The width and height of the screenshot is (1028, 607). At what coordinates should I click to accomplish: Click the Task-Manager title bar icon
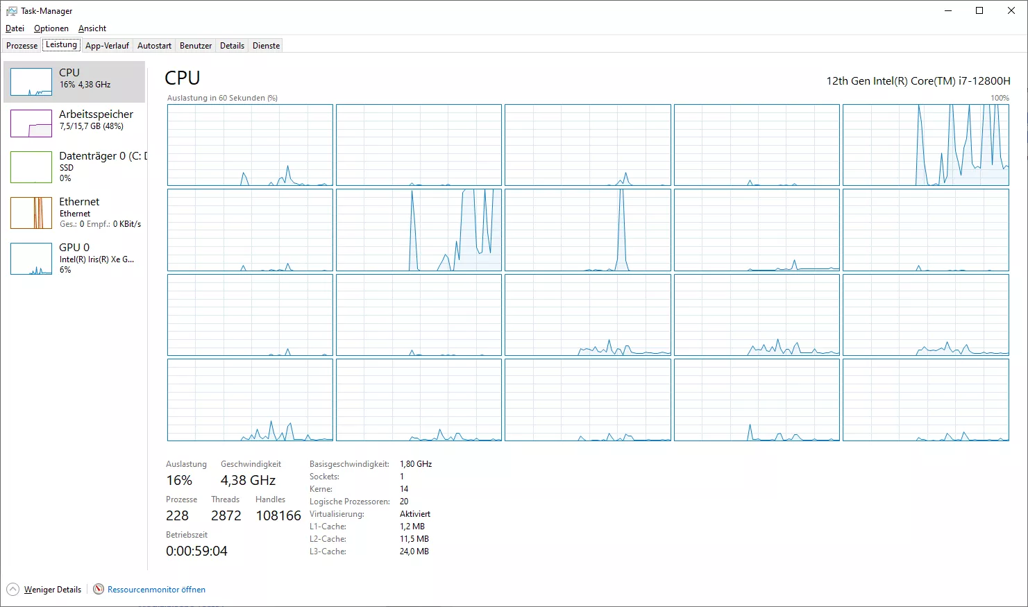pos(12,11)
